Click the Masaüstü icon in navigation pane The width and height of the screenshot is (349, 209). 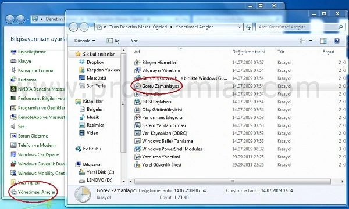coord(82,78)
